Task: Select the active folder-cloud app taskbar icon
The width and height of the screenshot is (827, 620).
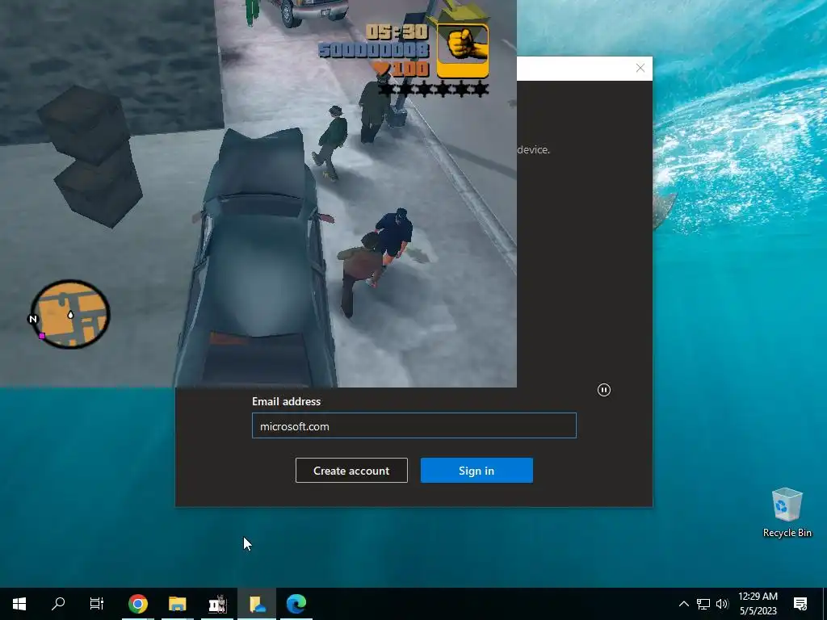Action: point(257,604)
